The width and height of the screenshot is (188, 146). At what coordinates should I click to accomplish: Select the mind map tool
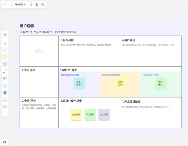tap(5, 107)
